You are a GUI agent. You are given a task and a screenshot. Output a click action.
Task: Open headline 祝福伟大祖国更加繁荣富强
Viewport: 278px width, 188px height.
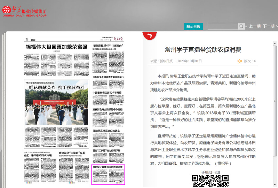pyautogui.click(x=56, y=46)
